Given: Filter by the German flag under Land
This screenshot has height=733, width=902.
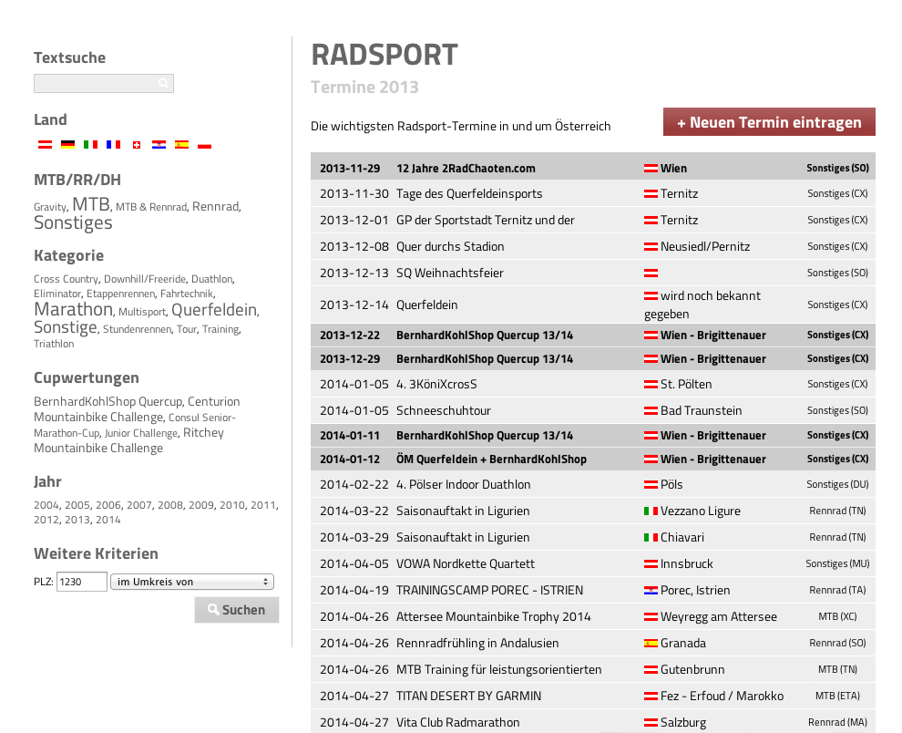Looking at the screenshot, I should pos(68,145).
